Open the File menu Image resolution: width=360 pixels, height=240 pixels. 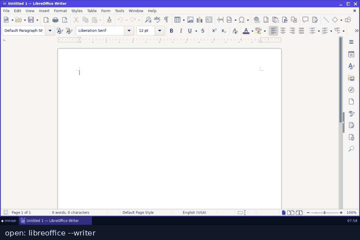point(6,11)
